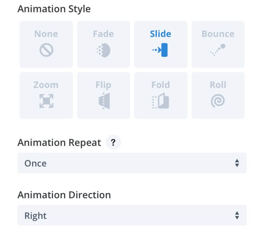The height and width of the screenshot is (236, 265).
Task: Open the Animation Repeat help question mark
Action: (113, 142)
